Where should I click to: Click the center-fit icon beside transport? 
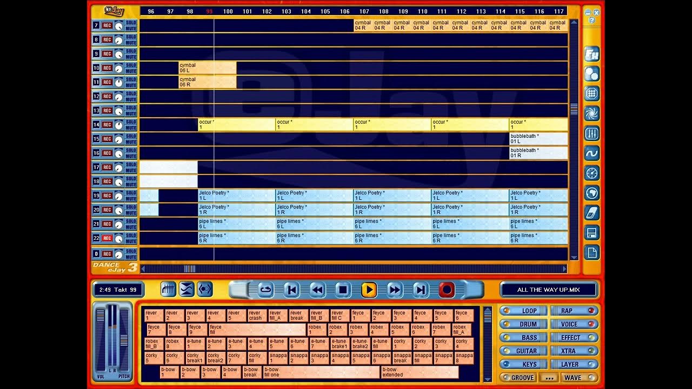point(205,290)
